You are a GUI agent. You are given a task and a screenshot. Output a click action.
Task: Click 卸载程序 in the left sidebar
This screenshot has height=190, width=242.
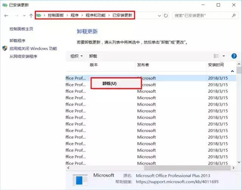coord(17,40)
